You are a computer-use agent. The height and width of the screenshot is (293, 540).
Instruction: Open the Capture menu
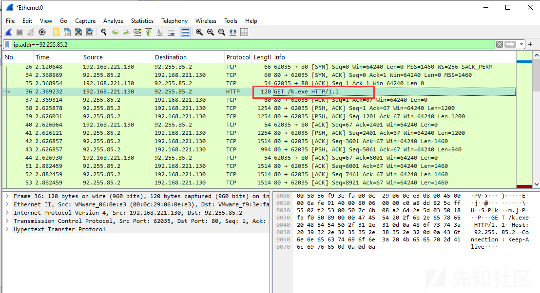coord(85,21)
